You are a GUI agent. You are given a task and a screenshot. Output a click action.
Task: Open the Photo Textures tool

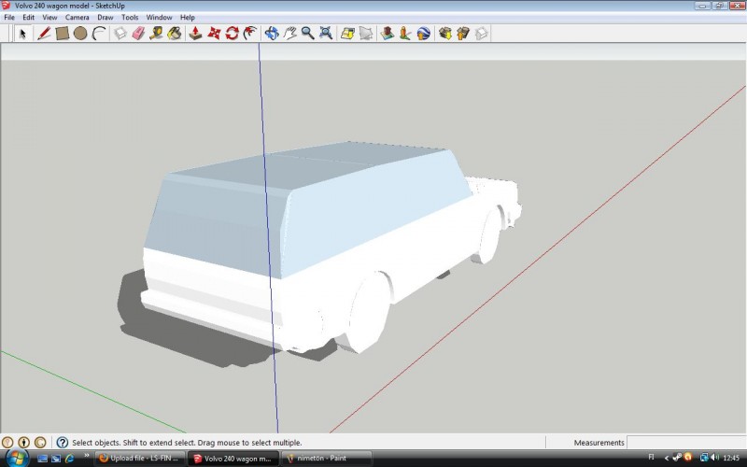[x=405, y=34]
